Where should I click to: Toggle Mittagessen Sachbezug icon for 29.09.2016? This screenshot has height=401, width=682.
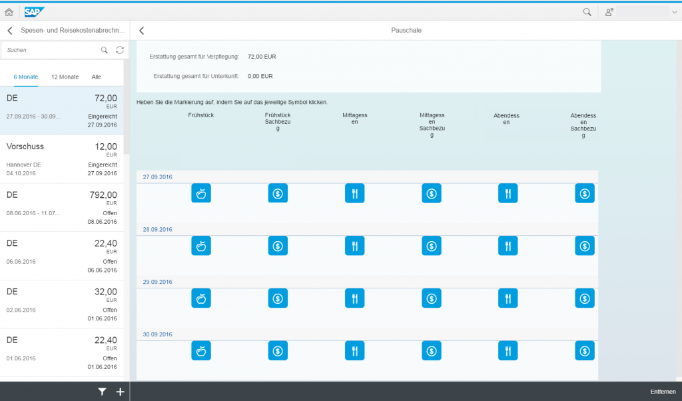[432, 298]
